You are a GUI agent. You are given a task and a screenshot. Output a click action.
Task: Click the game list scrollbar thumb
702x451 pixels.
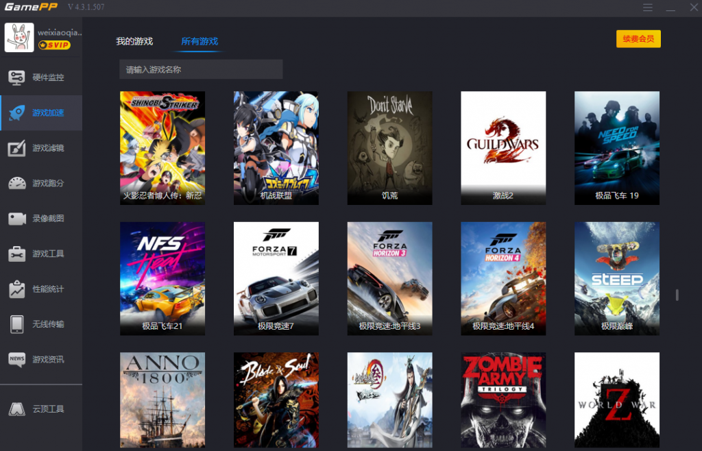coord(677,295)
